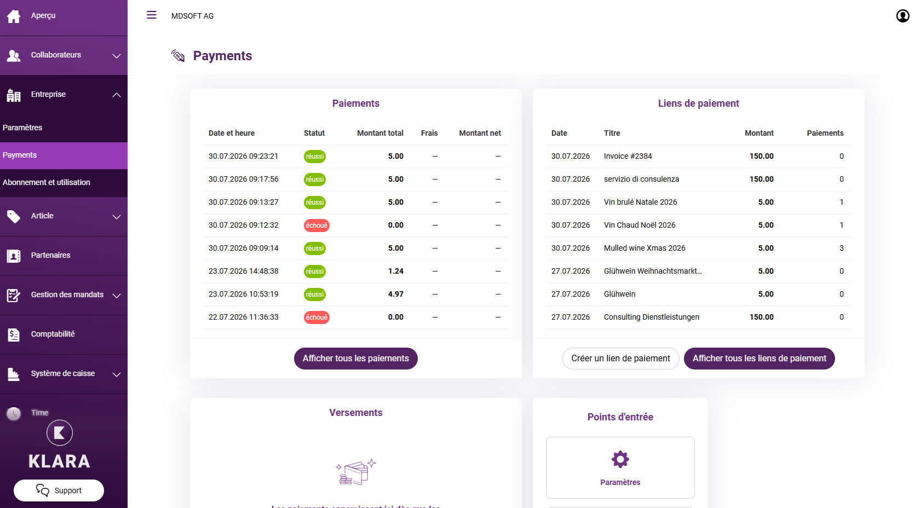Expand the Gestion des mandats chevron

(117, 296)
